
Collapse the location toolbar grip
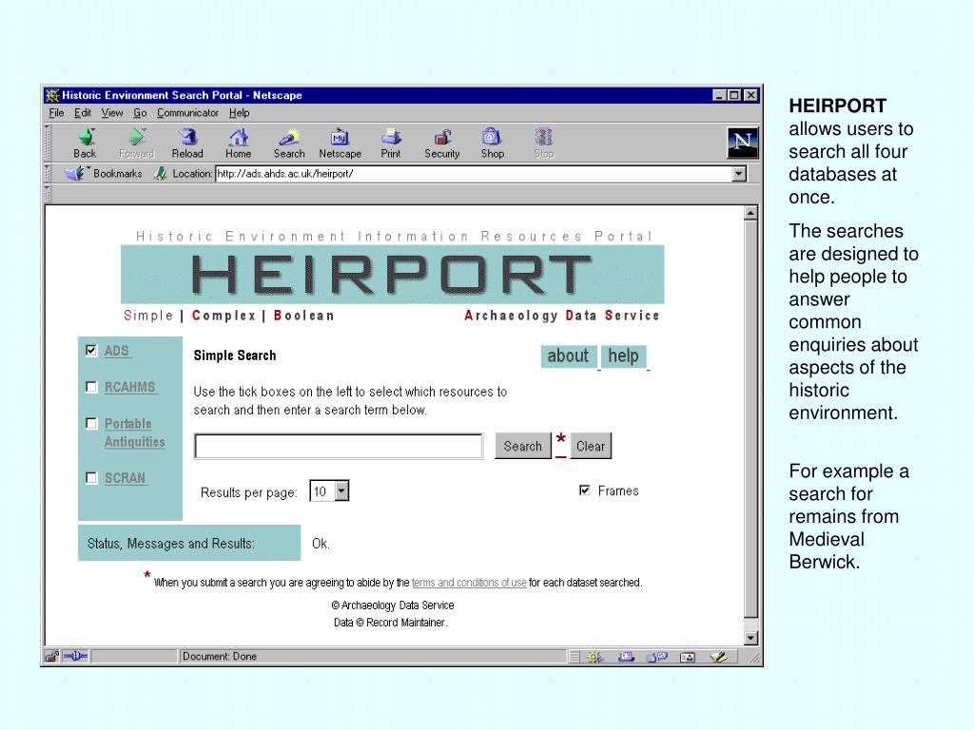coord(48,174)
